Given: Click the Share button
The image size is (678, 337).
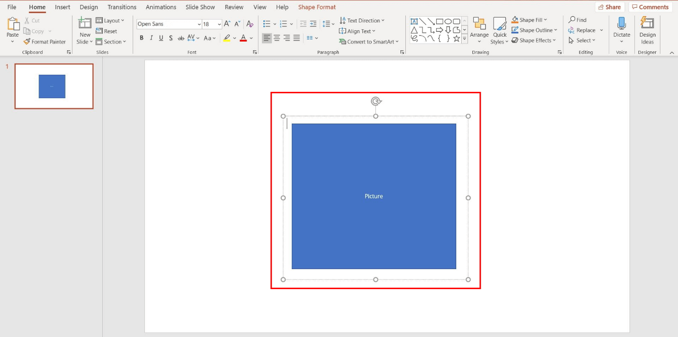Looking at the screenshot, I should 609,7.
